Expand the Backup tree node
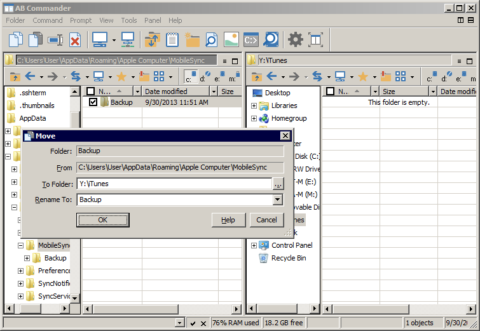 (27, 258)
